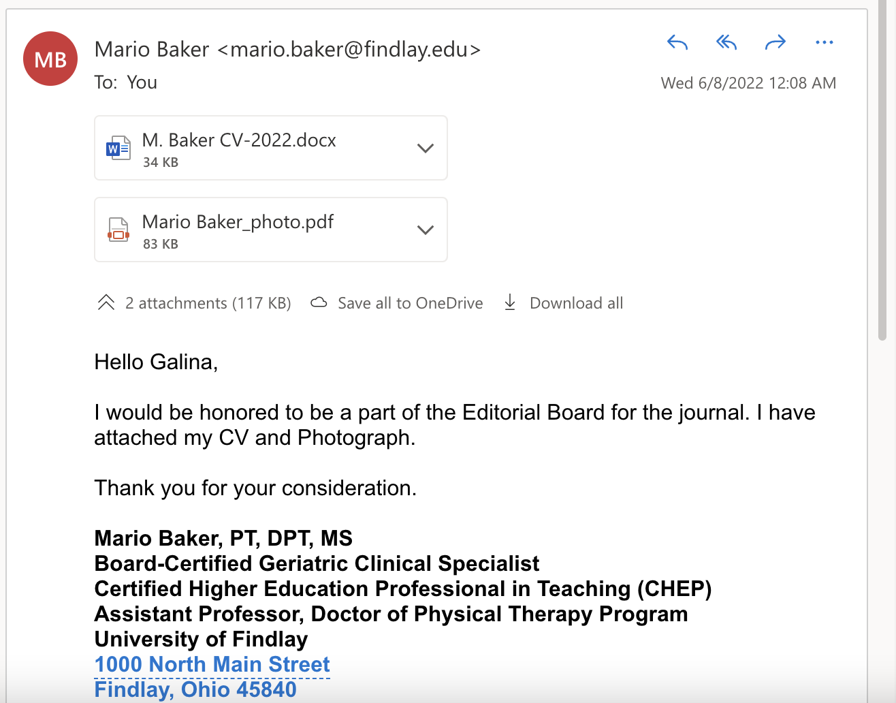Click the PDF file icon
896x703 pixels.
(118, 230)
